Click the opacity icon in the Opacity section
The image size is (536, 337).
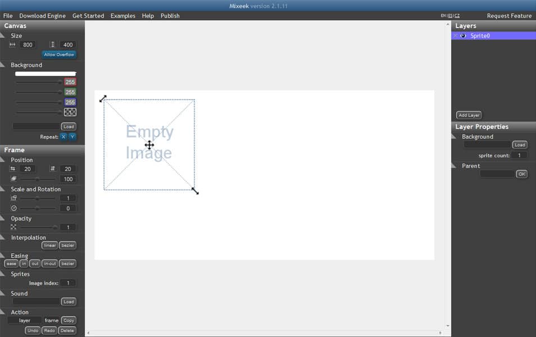13,227
